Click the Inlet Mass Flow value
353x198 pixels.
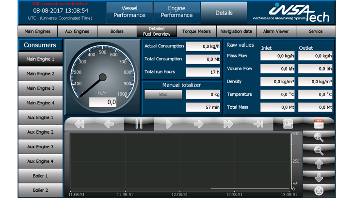[277, 56]
